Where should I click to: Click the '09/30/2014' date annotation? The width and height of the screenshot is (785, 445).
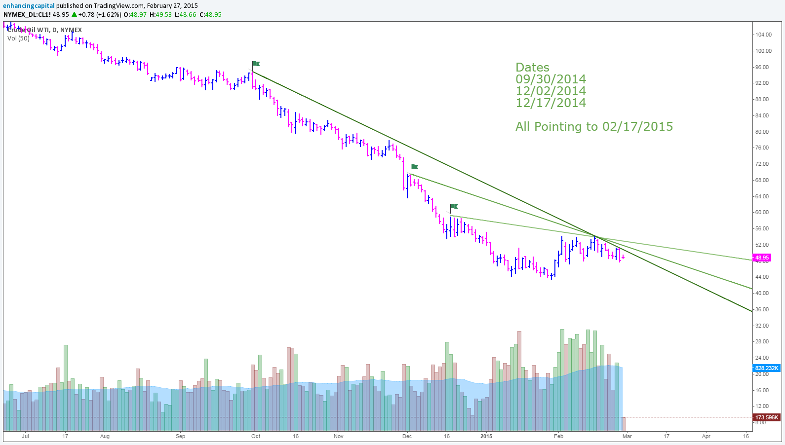coord(550,79)
